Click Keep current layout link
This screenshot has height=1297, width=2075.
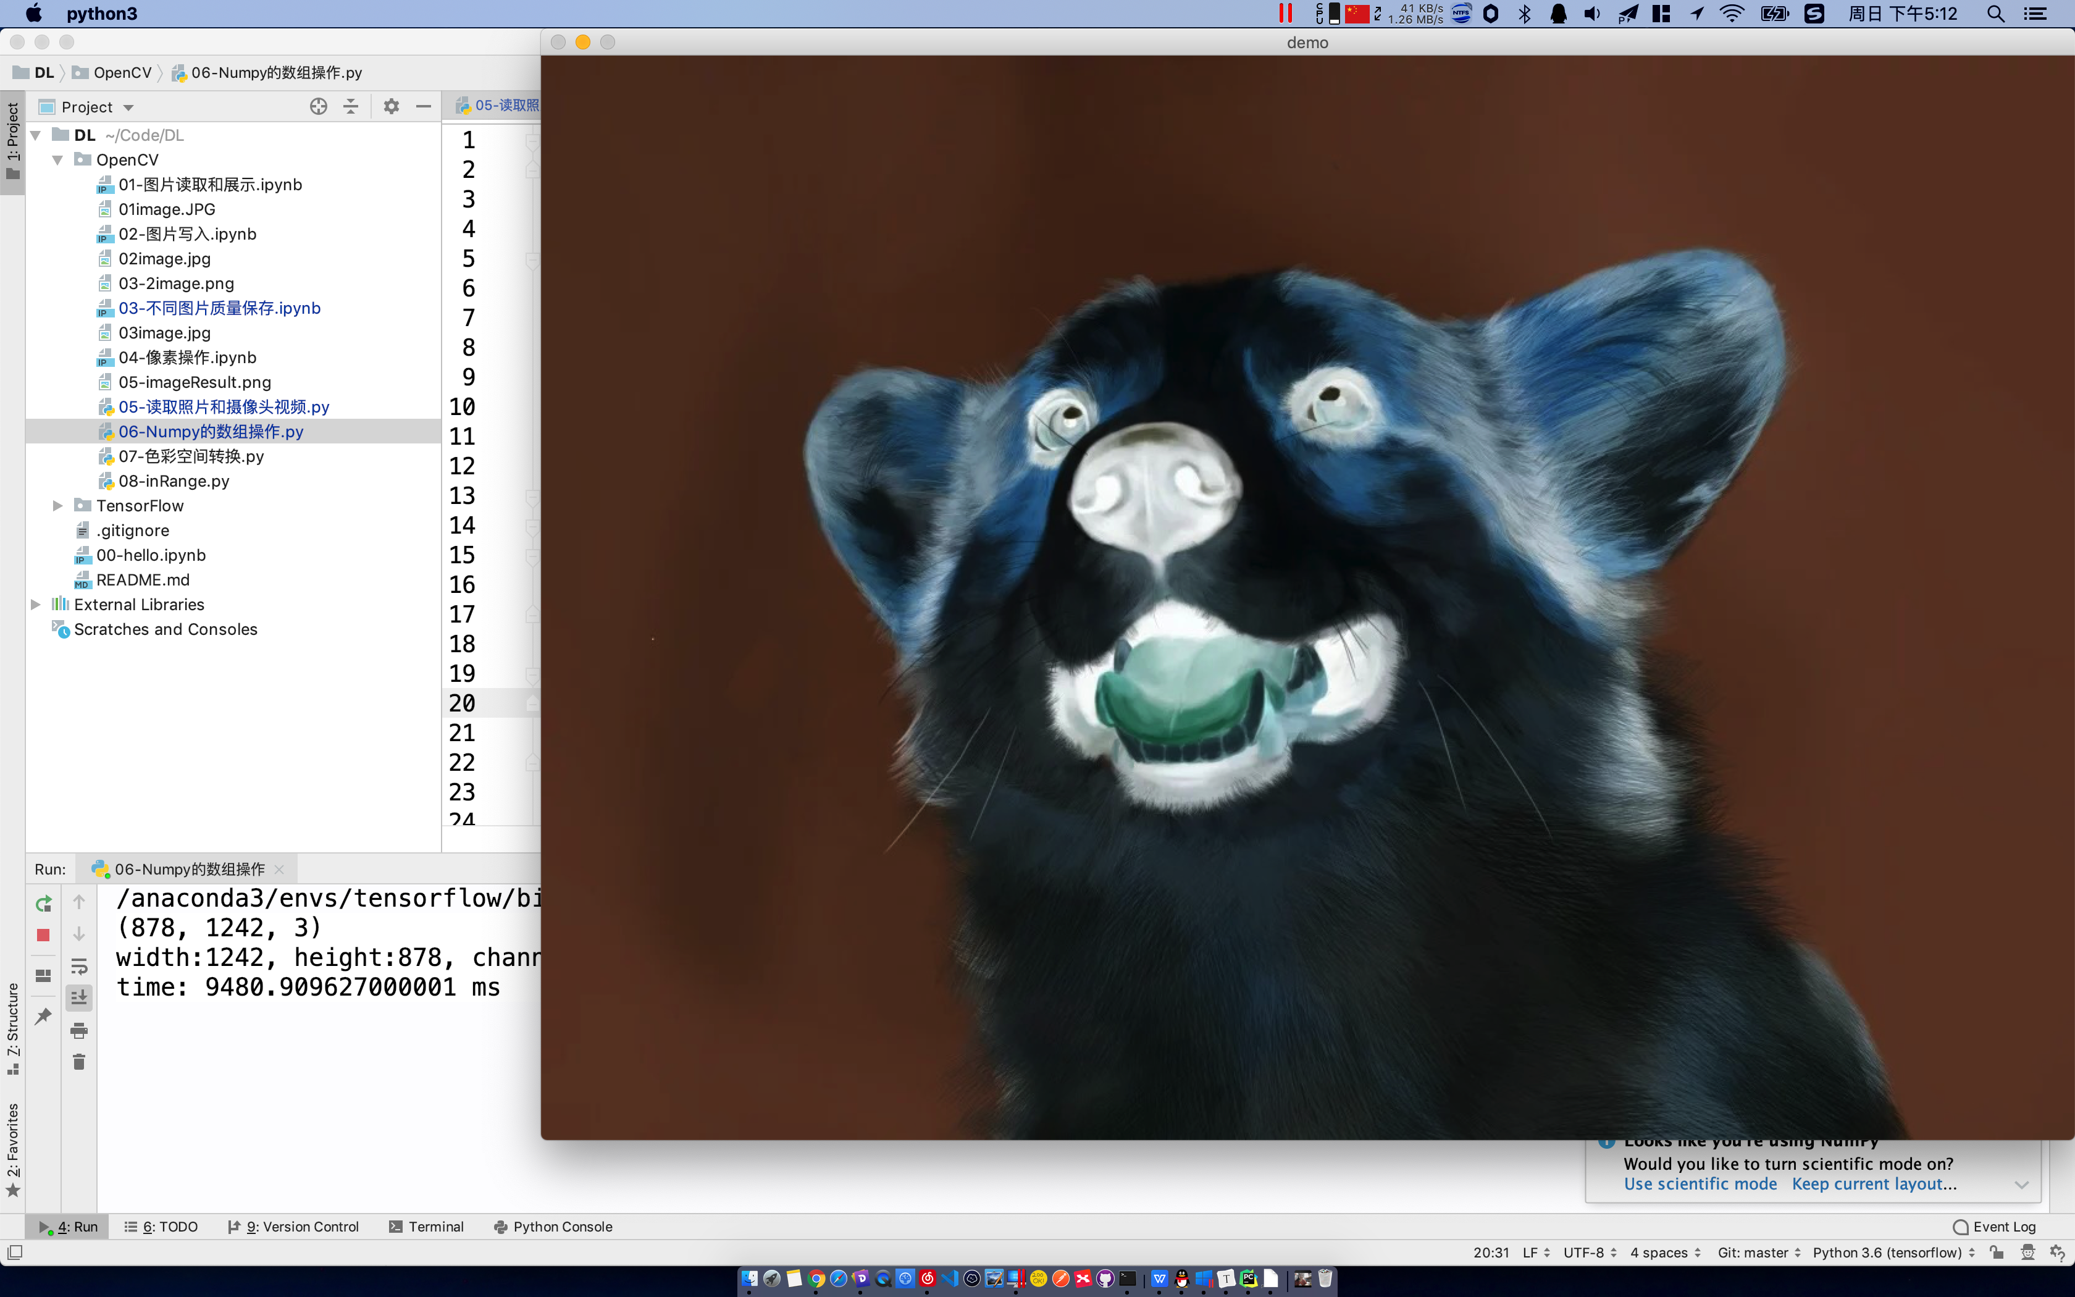point(1874,1184)
